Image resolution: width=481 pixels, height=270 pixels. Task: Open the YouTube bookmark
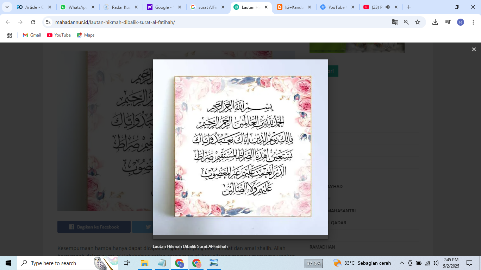click(x=59, y=35)
